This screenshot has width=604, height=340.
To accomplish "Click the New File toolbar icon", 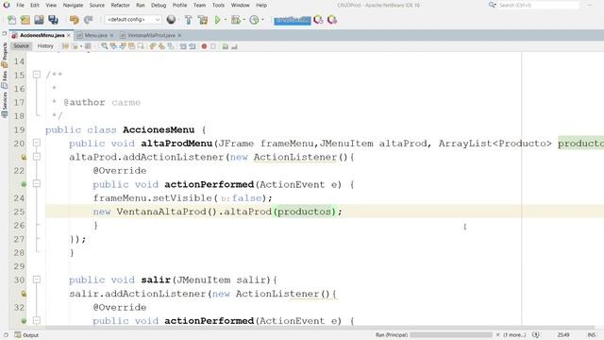I will pos(12,20).
